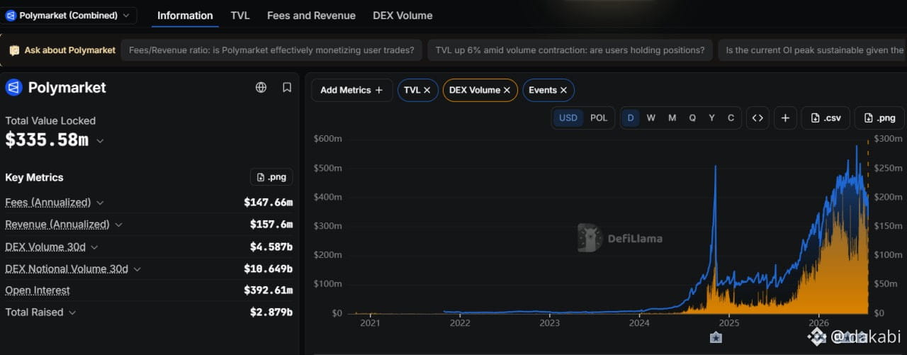Switch chart denomination to USD

(x=568, y=118)
